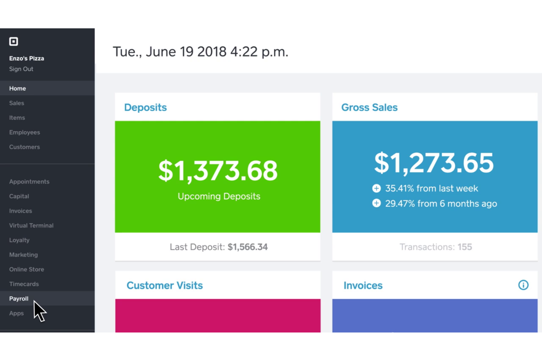Click the Enzo's Pizza business name

26,58
